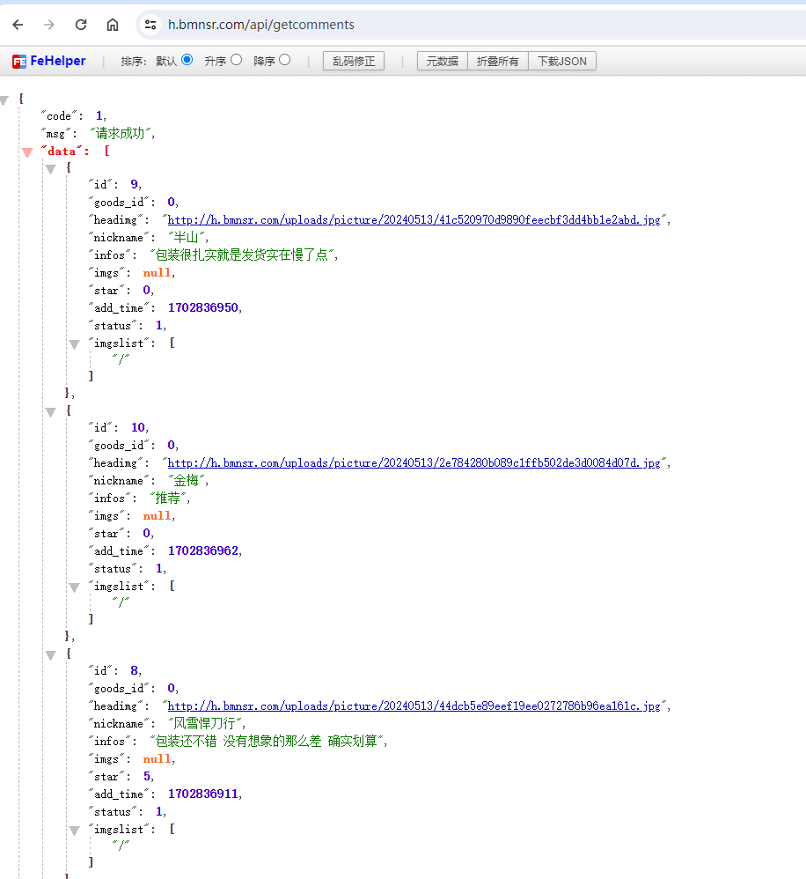Collapse the imgslist array under id 9

pyautogui.click(x=75, y=344)
